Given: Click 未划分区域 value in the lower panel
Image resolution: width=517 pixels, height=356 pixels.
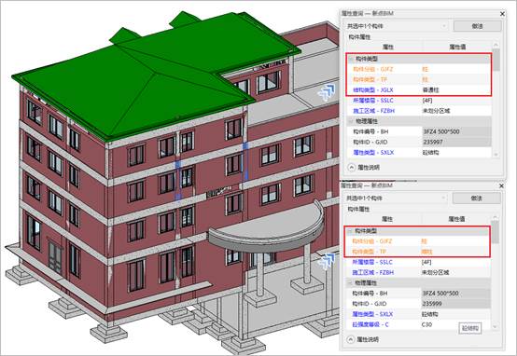Looking at the screenshot, I should 455,272.
